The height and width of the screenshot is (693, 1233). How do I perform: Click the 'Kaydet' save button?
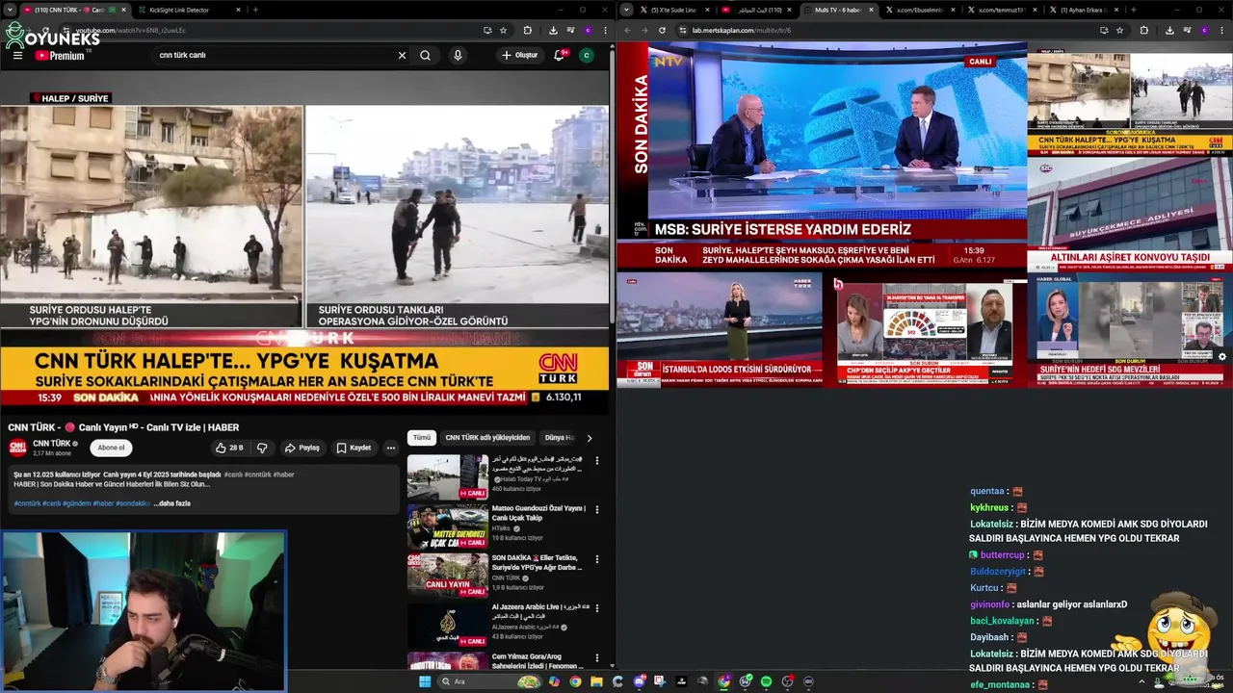click(354, 448)
